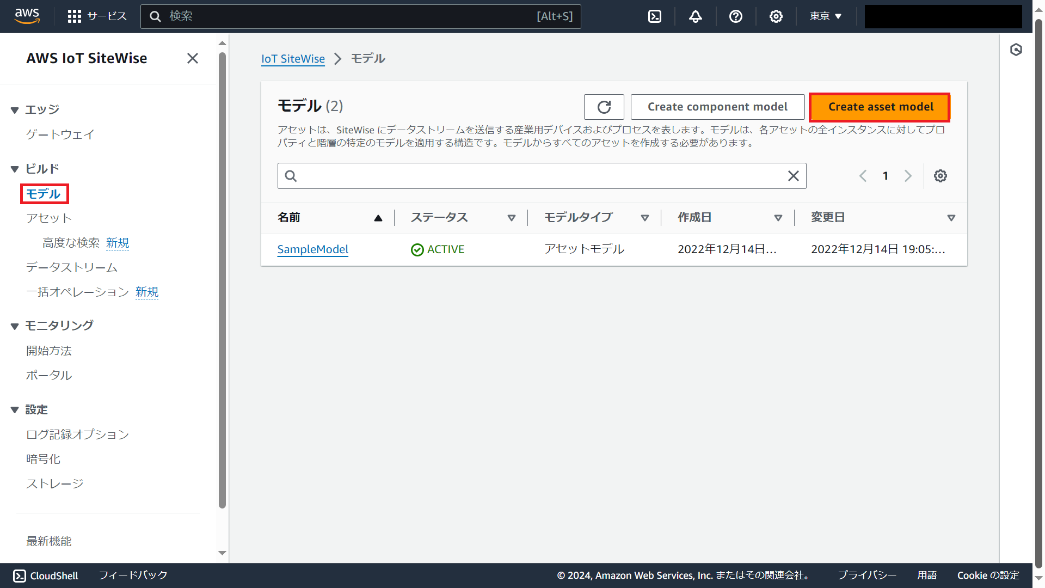Close the AWS IoT SiteWise sidebar
Viewport: 1045px width, 588px height.
click(x=192, y=58)
